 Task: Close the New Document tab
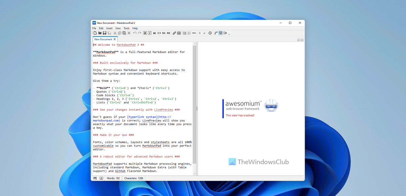tap(115, 39)
